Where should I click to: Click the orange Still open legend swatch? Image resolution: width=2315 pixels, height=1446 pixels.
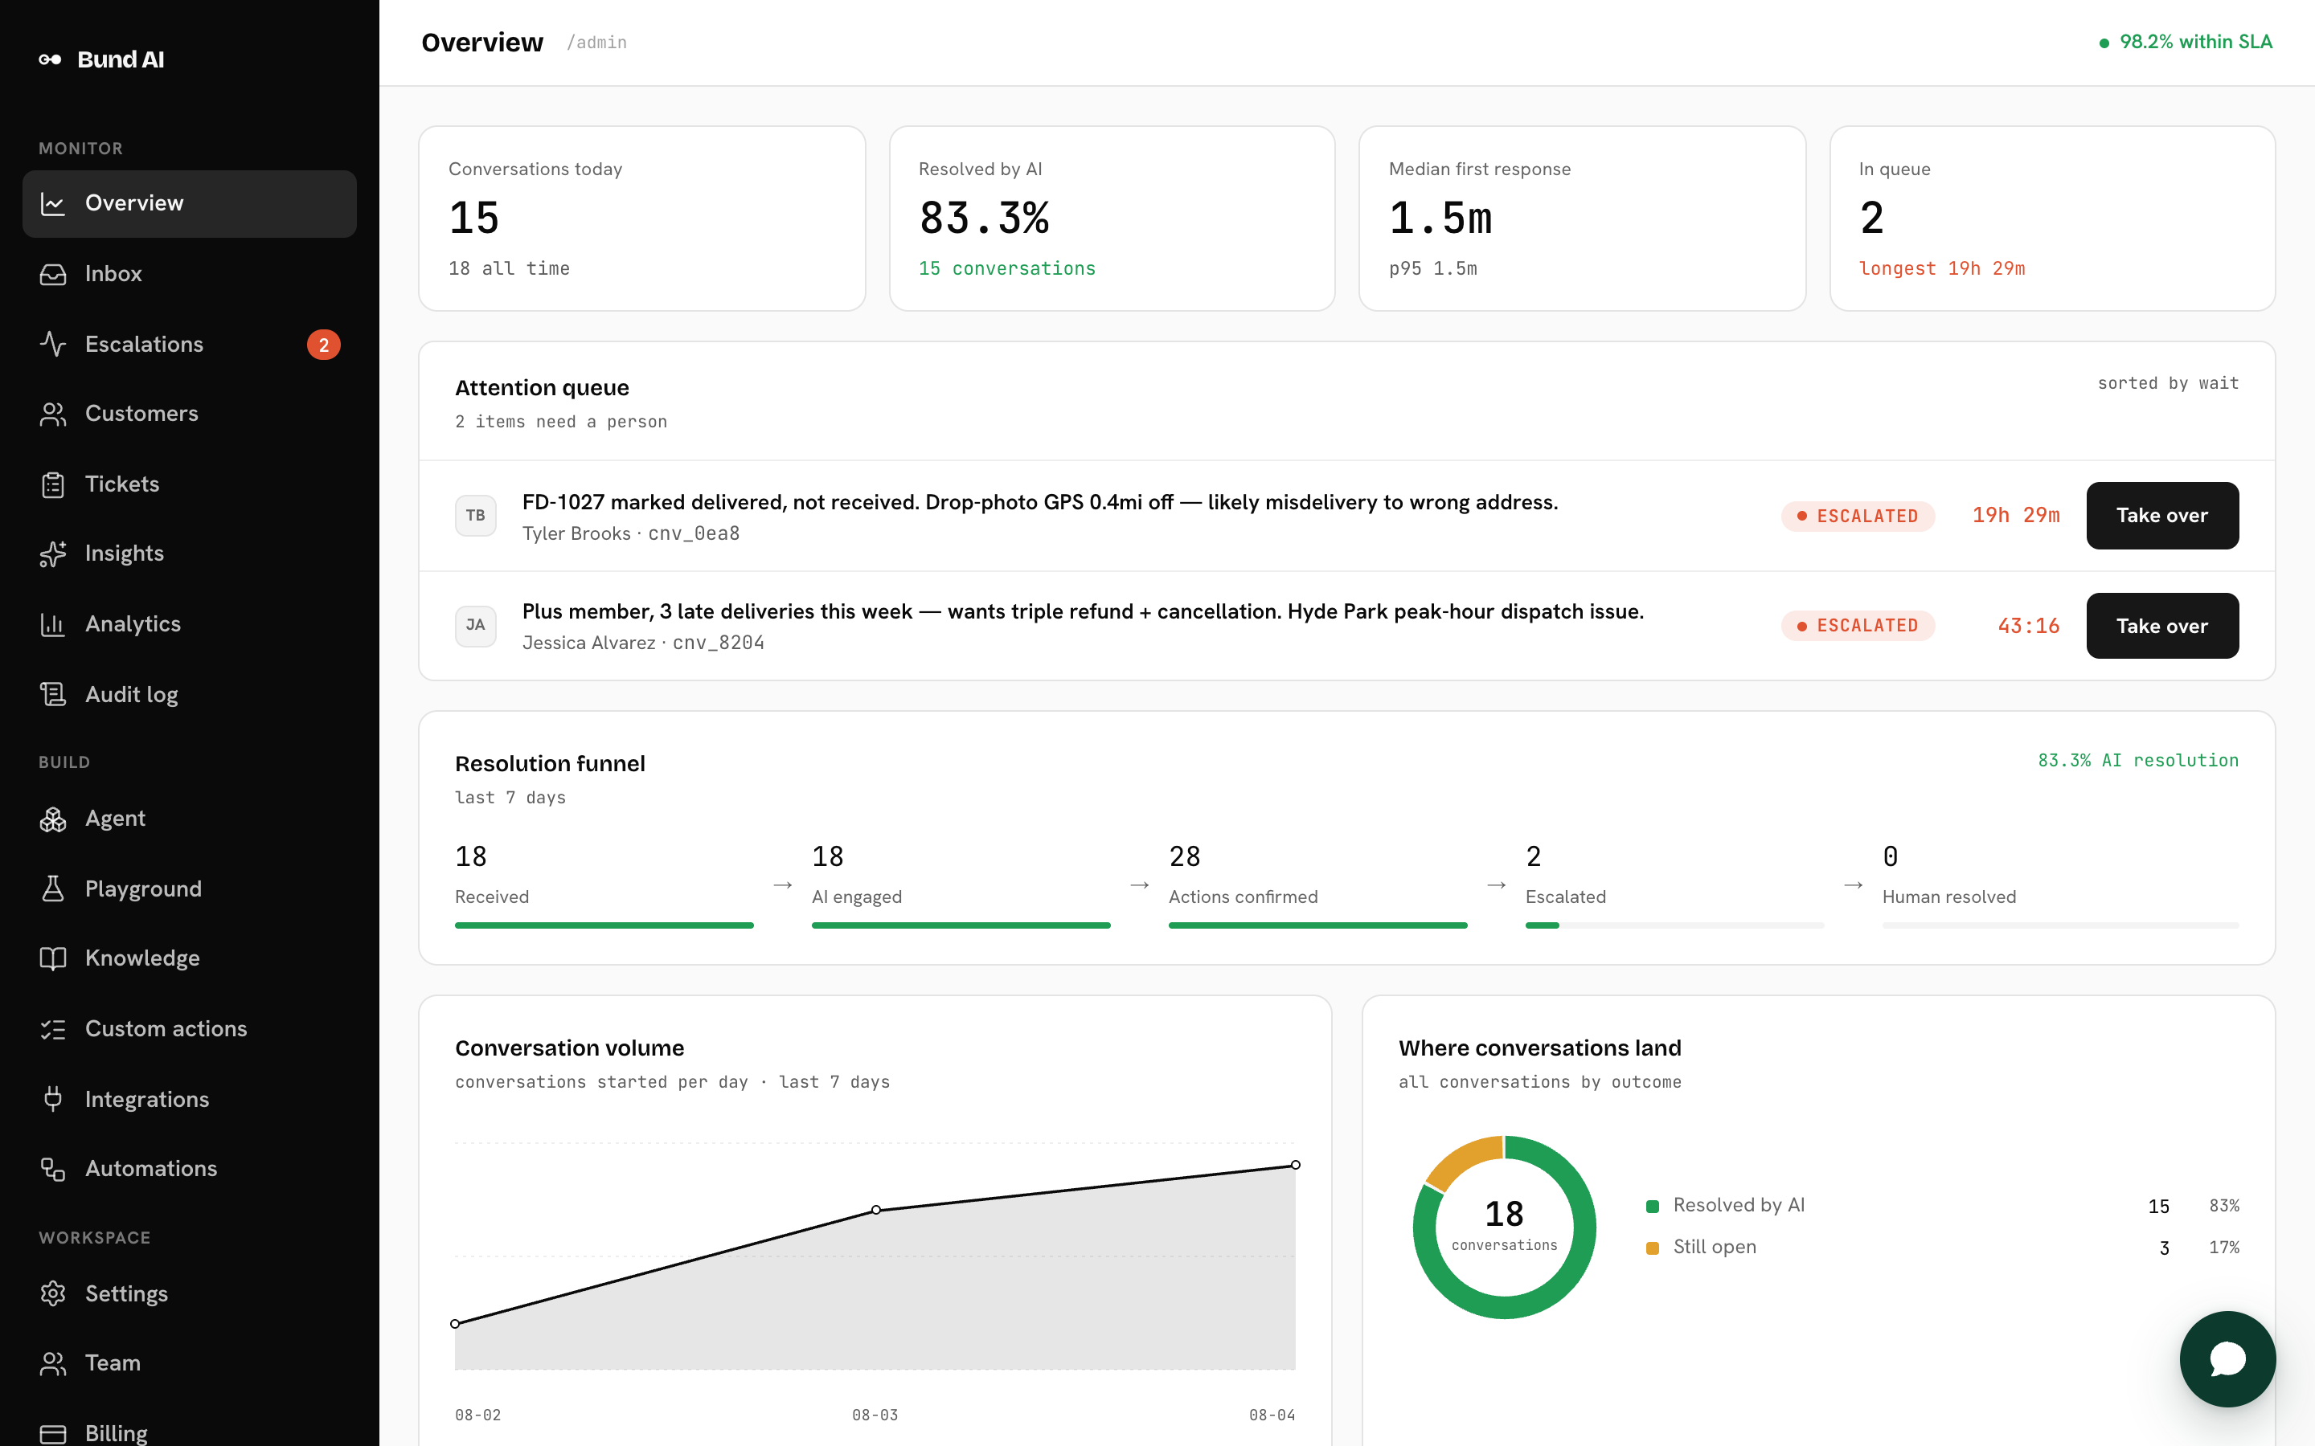click(1652, 1248)
